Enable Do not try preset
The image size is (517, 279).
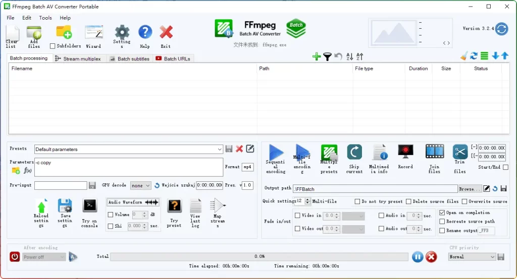[357, 201]
